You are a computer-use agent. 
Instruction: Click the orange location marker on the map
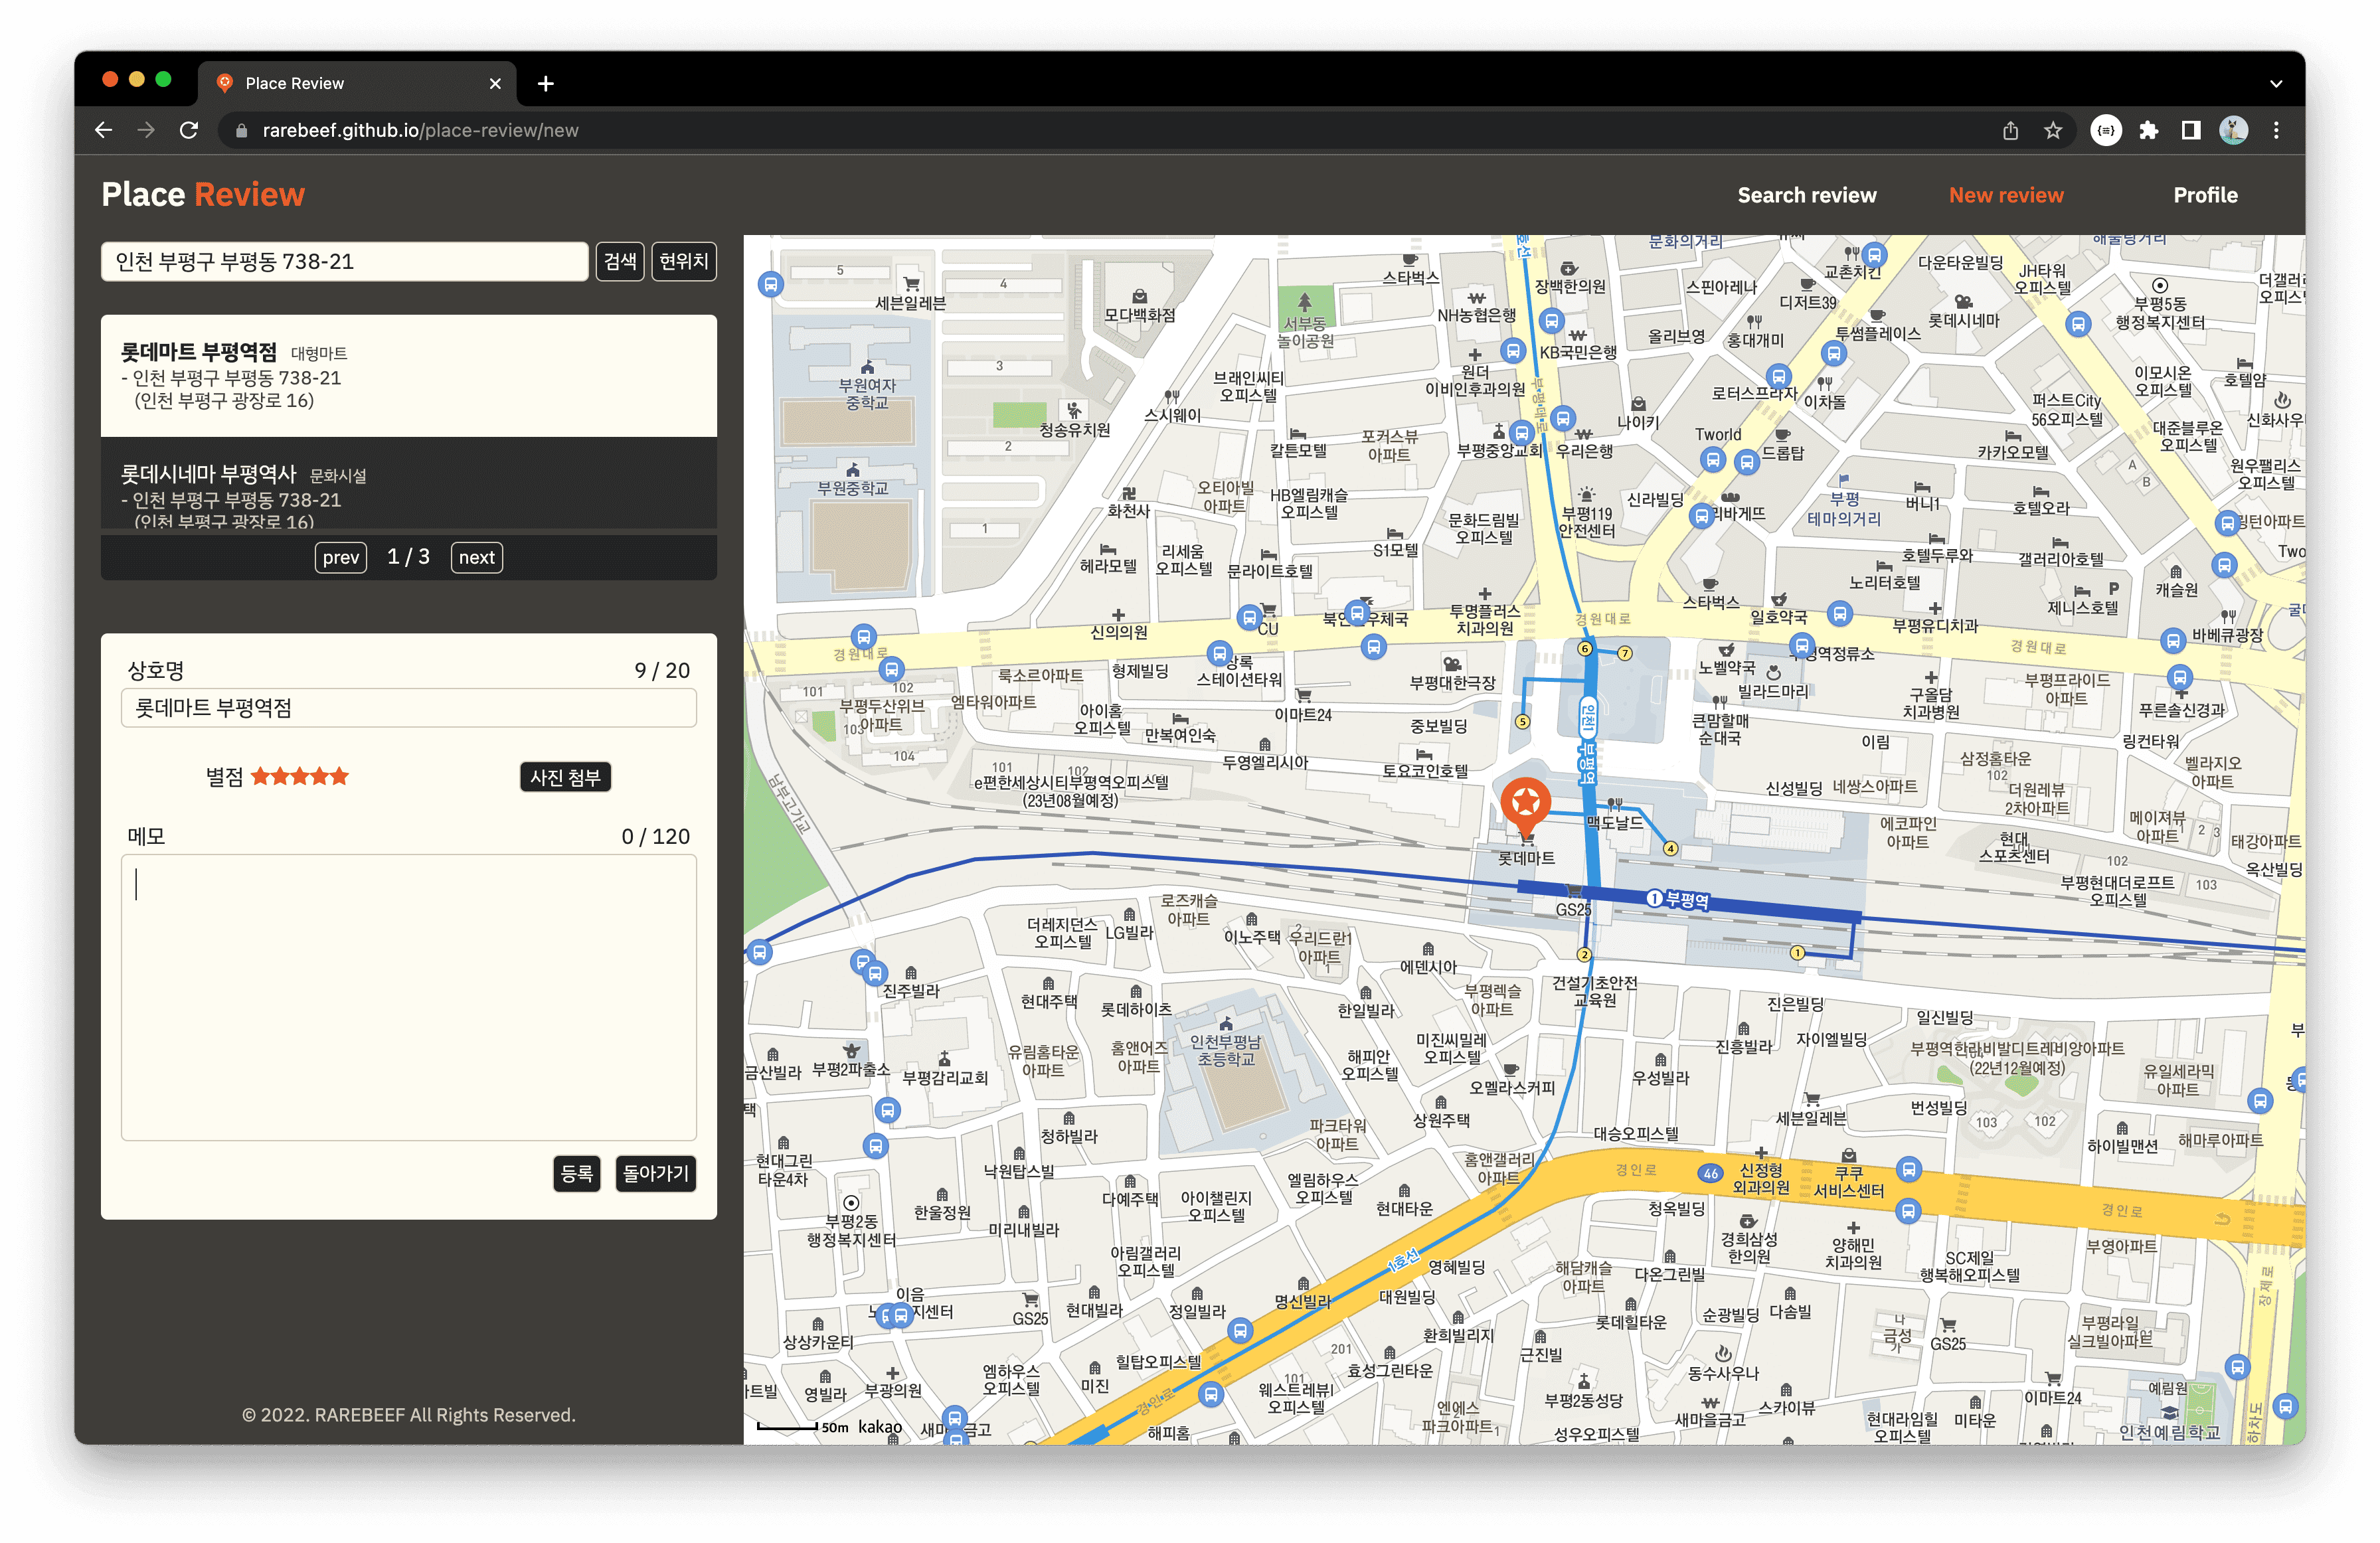pos(1526,808)
